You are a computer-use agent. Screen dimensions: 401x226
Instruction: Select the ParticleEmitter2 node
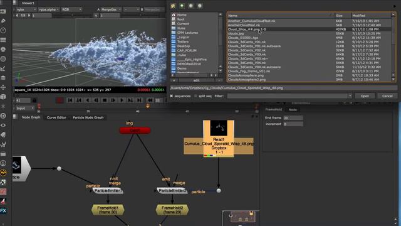172,191
